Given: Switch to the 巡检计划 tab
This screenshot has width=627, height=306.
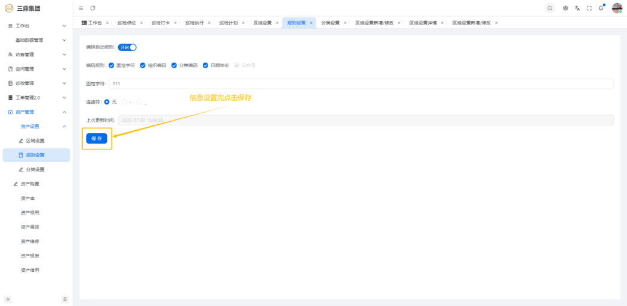Looking at the screenshot, I should tap(228, 23).
